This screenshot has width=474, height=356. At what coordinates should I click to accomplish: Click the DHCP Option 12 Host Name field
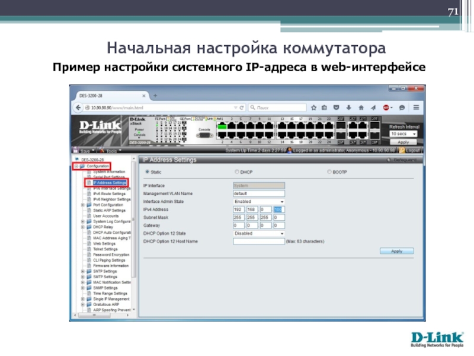click(259, 241)
